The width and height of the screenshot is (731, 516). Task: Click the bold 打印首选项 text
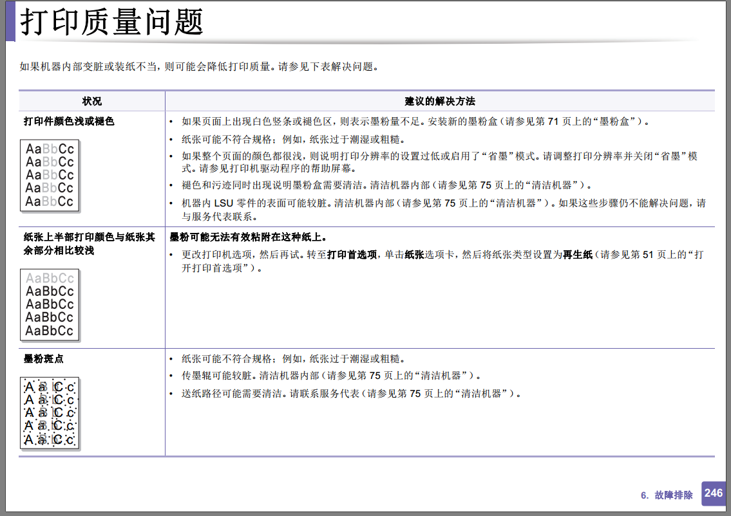[352, 255]
